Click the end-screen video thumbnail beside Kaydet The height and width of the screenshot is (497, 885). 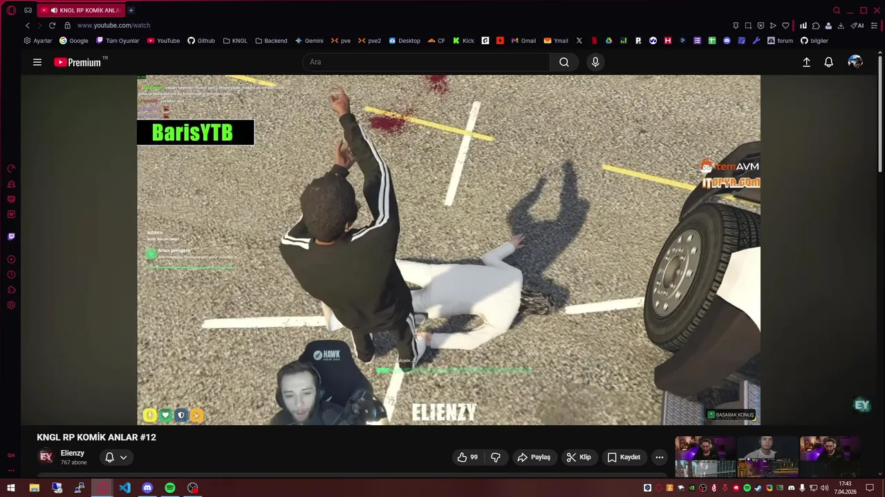[706, 456]
